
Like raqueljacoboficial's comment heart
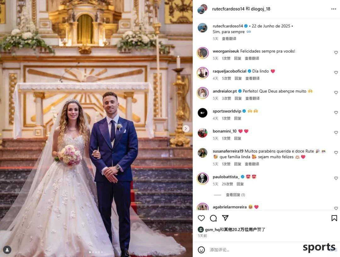click(336, 73)
